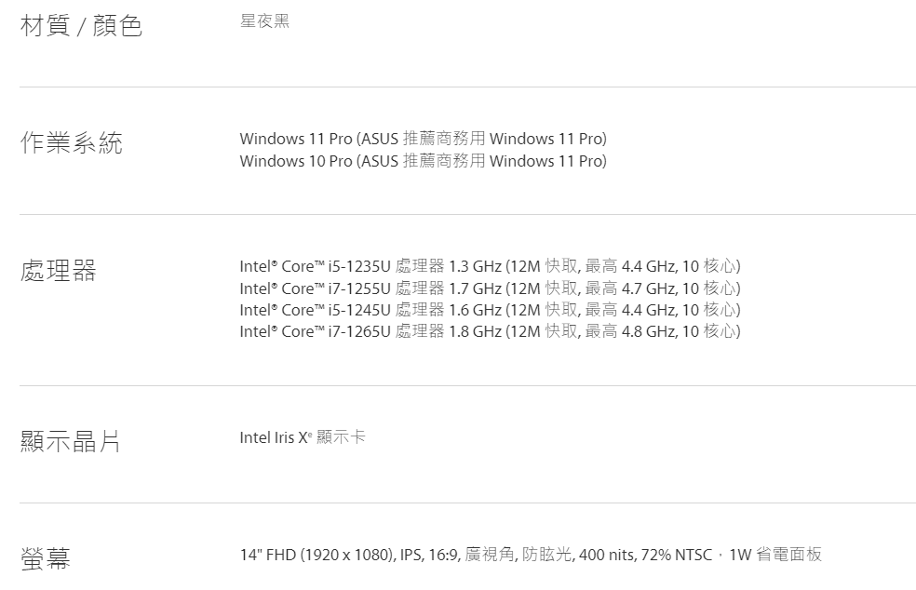Click 1.3 GHz in the i5-1235U line

(475, 266)
